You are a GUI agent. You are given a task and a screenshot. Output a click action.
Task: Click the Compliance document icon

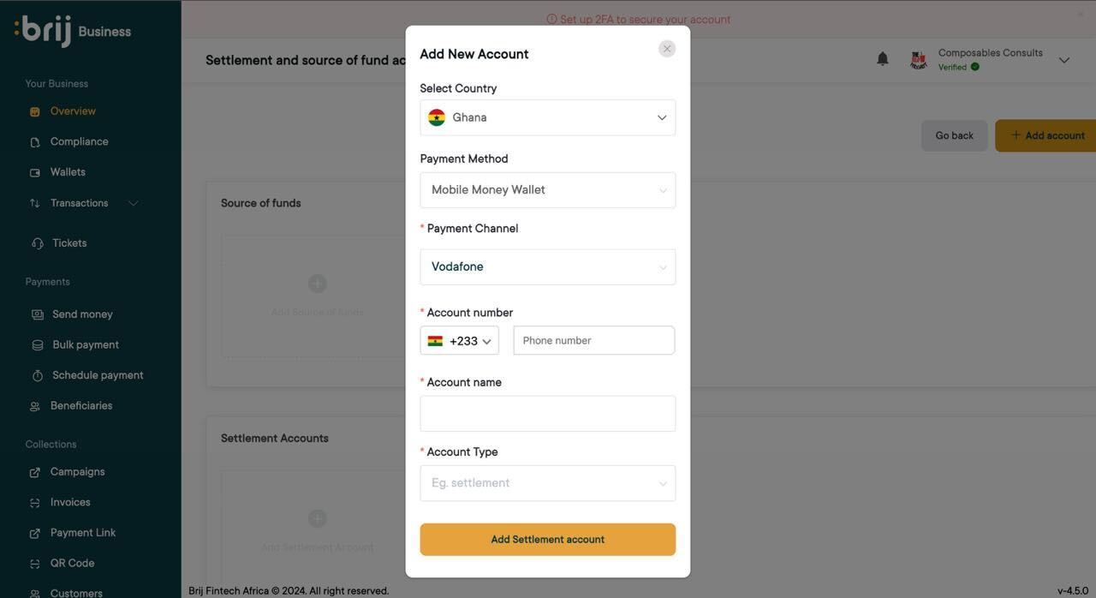point(35,142)
